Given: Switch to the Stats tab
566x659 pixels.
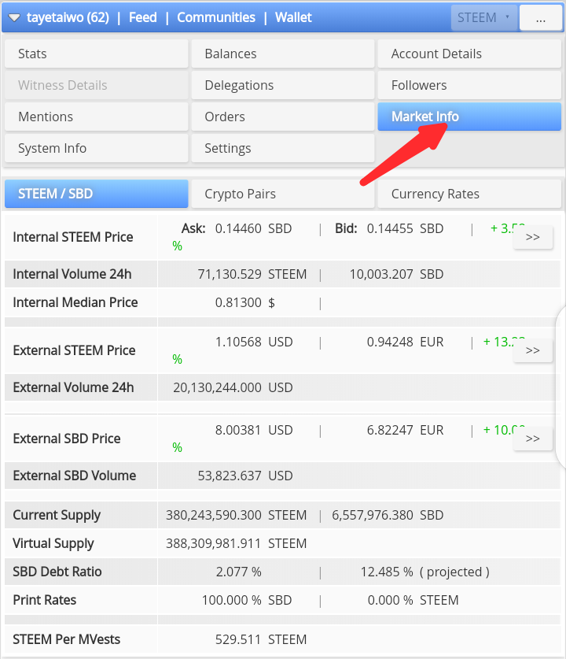Looking at the screenshot, I should click(96, 54).
